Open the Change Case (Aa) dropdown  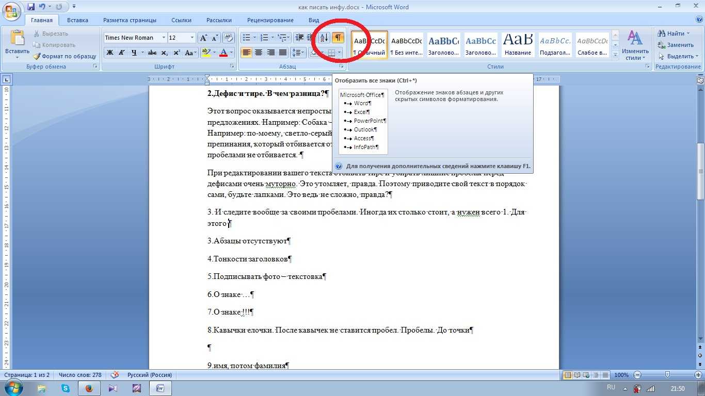pyautogui.click(x=190, y=53)
